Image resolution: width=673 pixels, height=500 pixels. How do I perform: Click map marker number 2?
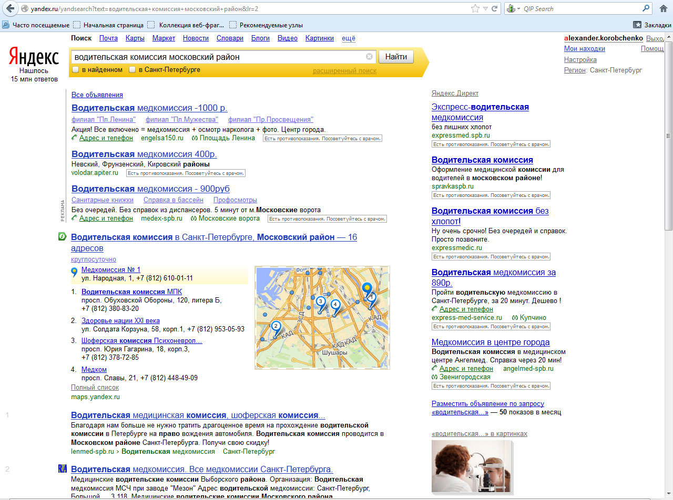(x=275, y=327)
